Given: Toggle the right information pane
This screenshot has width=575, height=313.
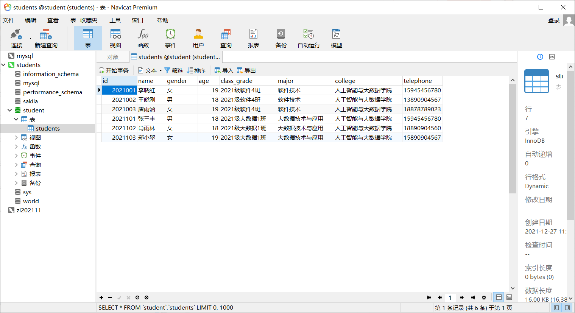Looking at the screenshot, I should (x=567, y=308).
